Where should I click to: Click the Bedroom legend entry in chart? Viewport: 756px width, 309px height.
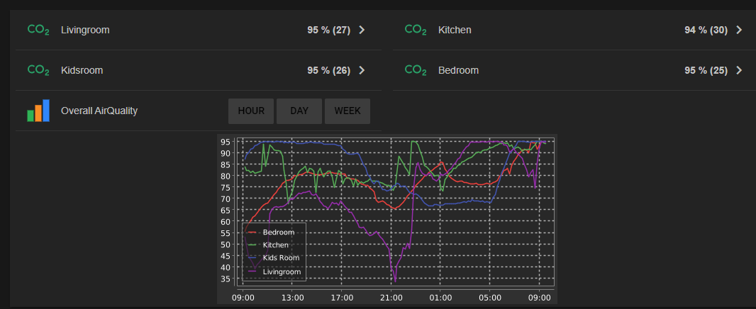click(278, 232)
